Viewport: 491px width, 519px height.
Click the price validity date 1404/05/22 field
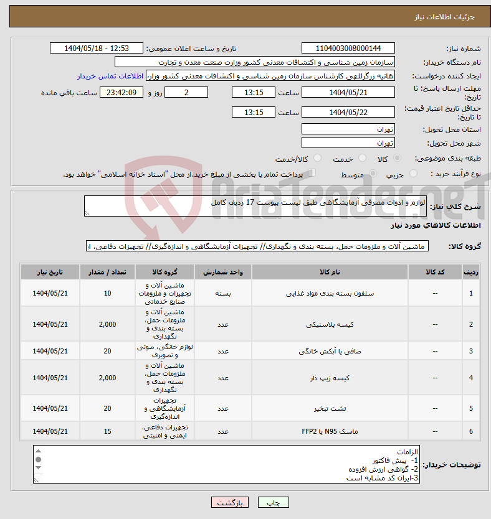coord(348,112)
